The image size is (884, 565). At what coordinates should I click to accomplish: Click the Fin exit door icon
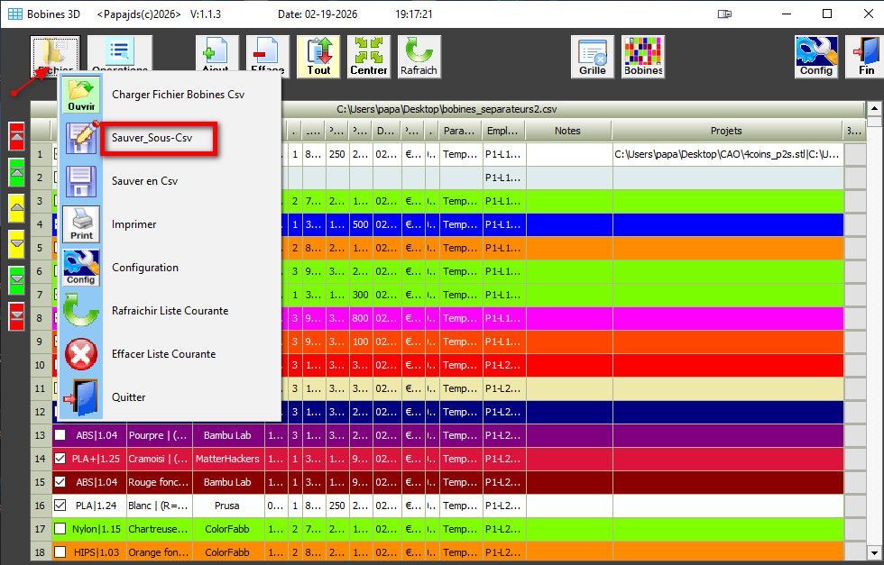867,57
